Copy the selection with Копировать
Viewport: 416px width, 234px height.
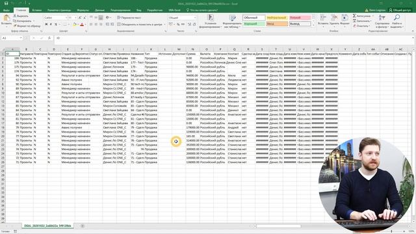pyautogui.click(x=22, y=21)
